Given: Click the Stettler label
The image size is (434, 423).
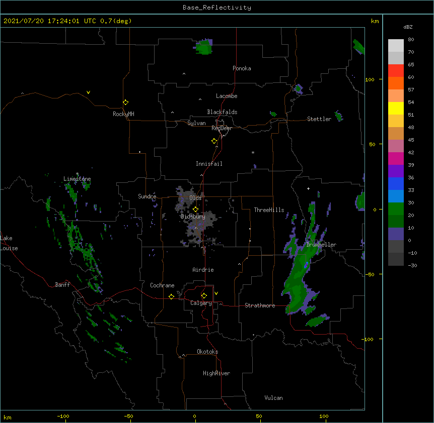Looking at the screenshot, I should (x=319, y=119).
